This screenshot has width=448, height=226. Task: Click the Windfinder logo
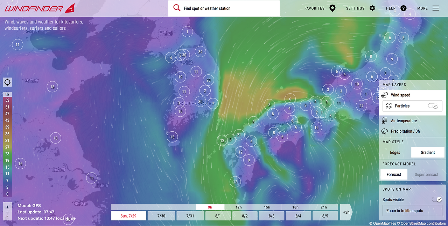[33, 8]
